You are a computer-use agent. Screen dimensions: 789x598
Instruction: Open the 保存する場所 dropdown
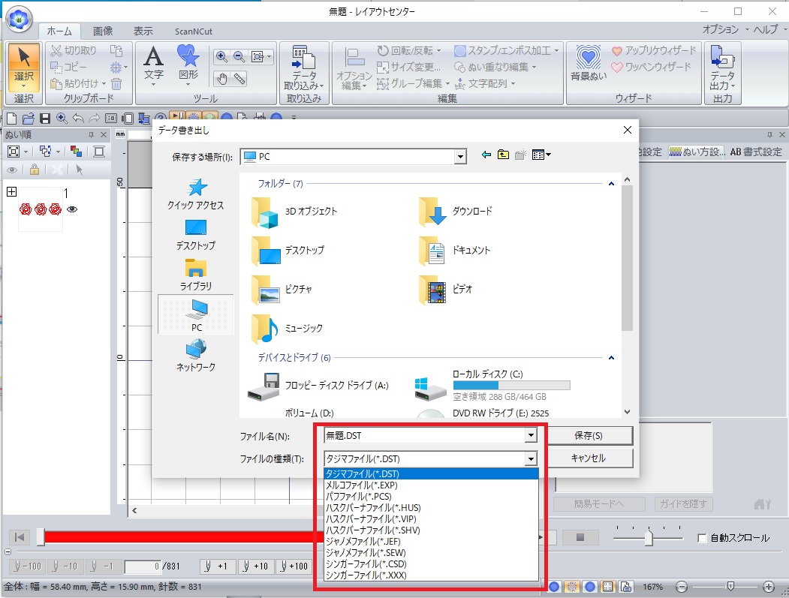click(460, 157)
